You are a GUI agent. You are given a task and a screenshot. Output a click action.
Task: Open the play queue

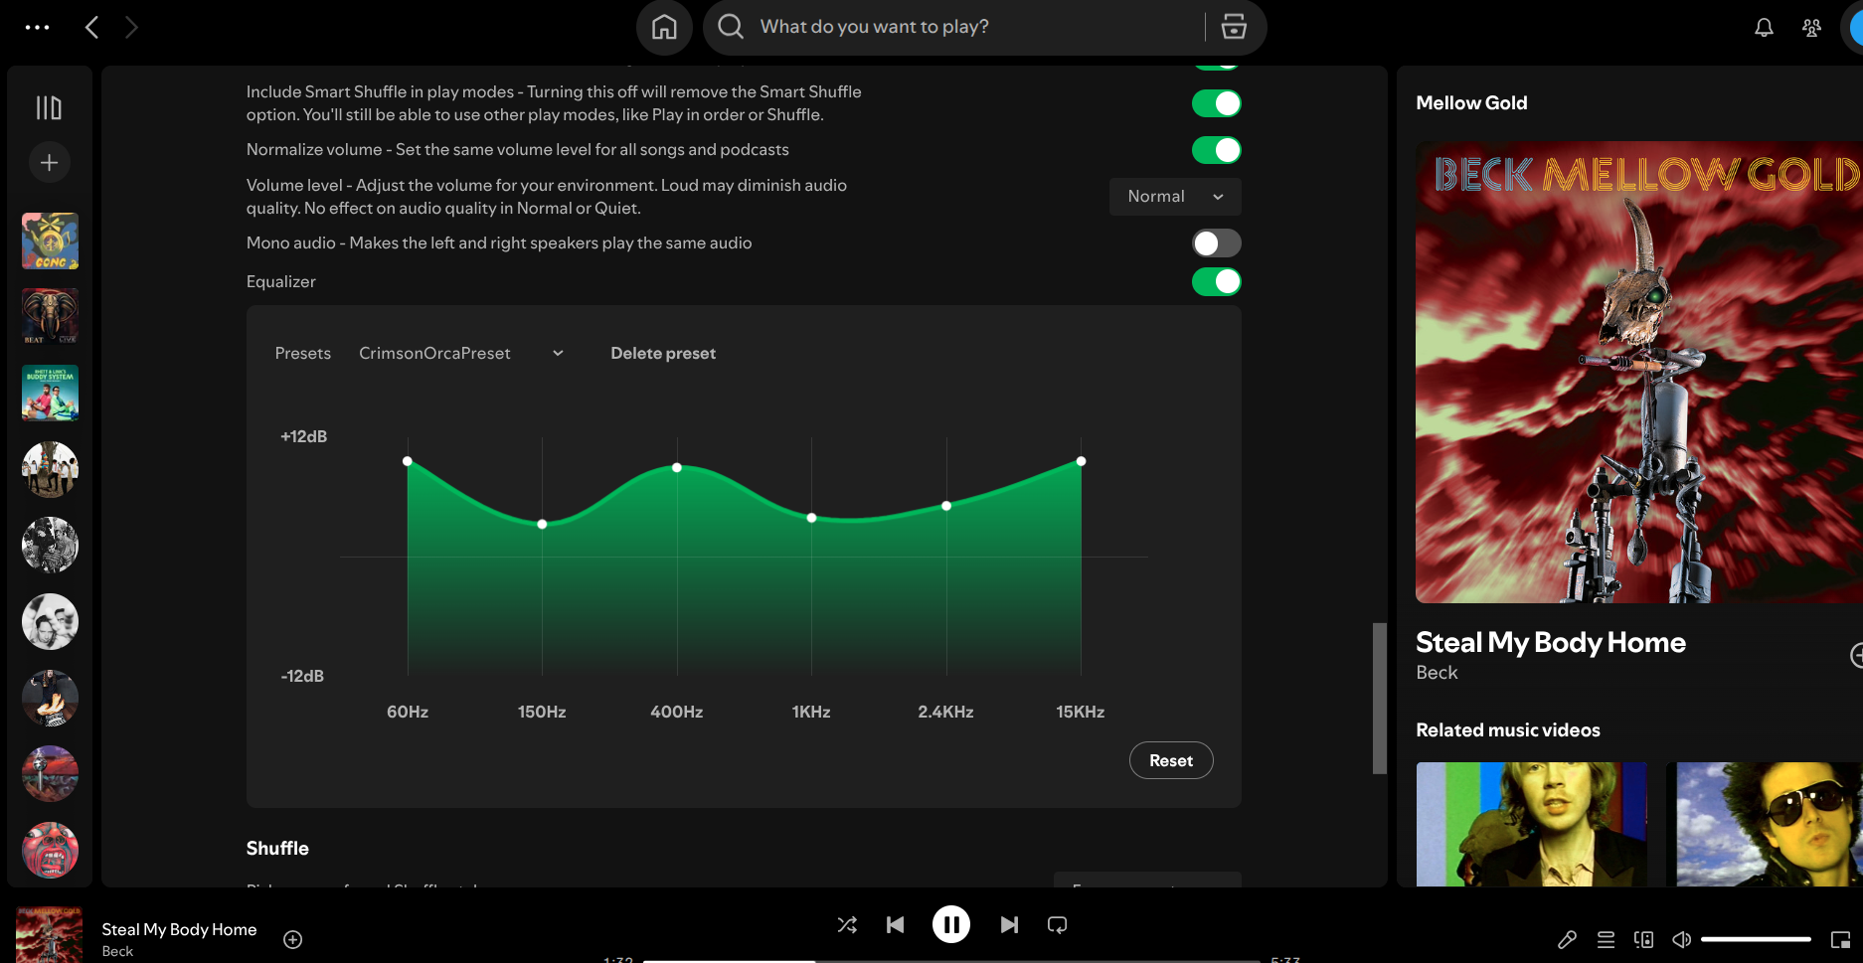1606,939
